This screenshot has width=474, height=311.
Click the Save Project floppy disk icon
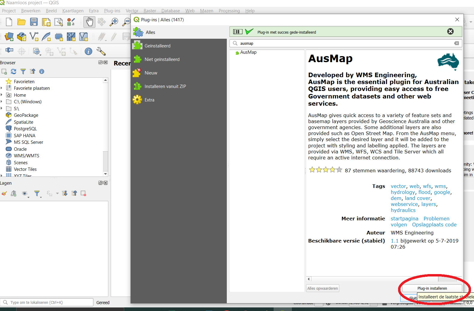pos(34,22)
